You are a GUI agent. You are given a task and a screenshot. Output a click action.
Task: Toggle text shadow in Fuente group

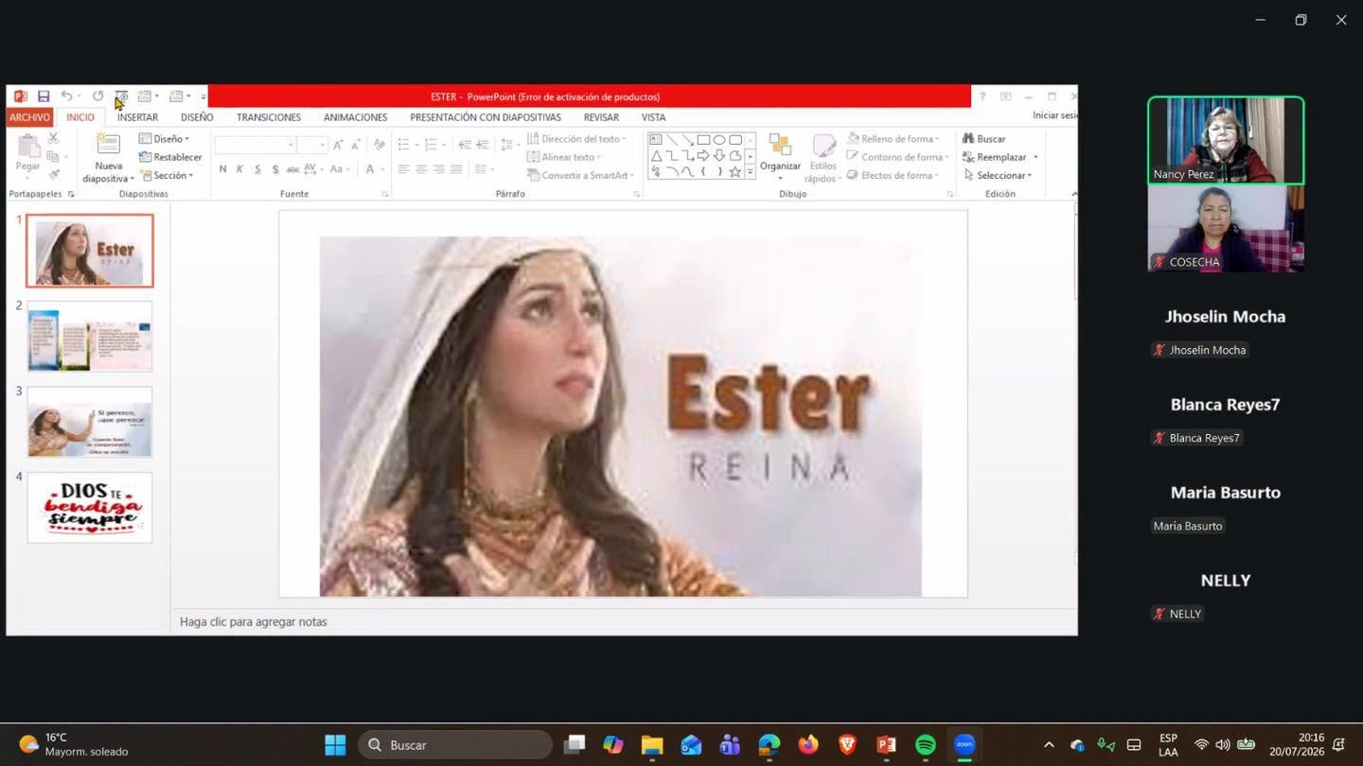(x=275, y=169)
